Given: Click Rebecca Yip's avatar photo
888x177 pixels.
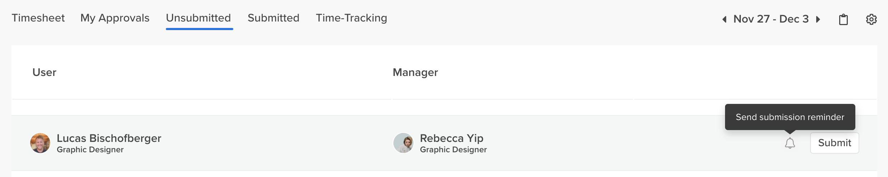Looking at the screenshot, I should pyautogui.click(x=403, y=143).
